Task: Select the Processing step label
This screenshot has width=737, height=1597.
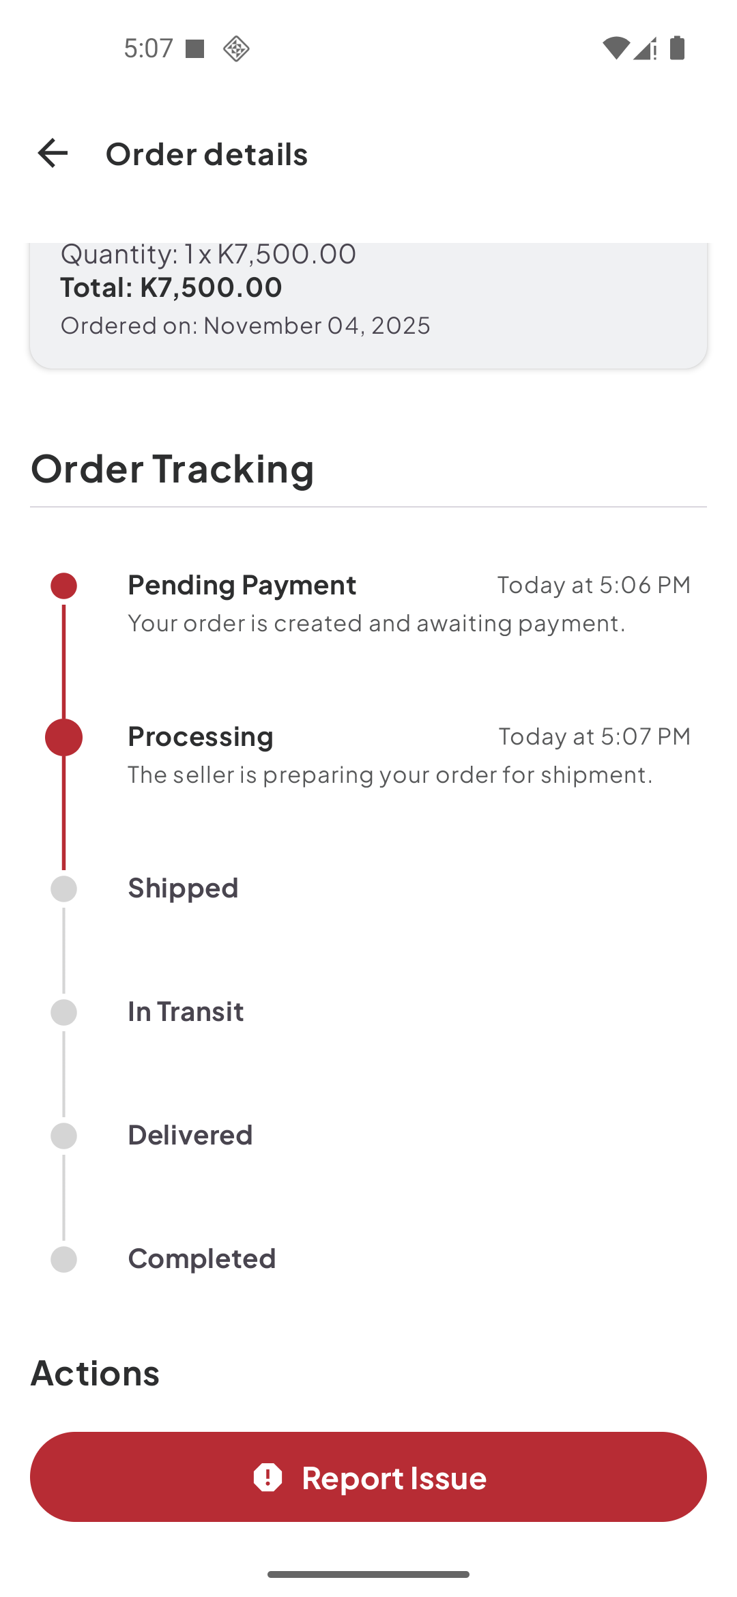Action: [x=201, y=736]
